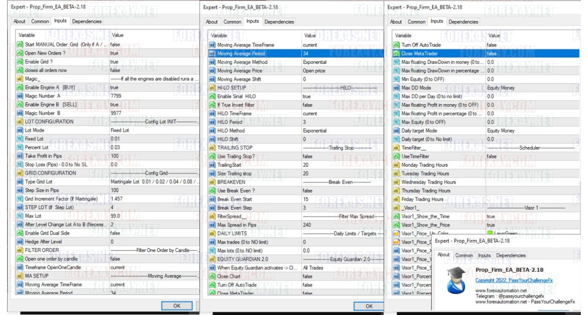Click the icon beside HILO Period variable
This screenshot has width=588, height=315.
pos(212,122)
